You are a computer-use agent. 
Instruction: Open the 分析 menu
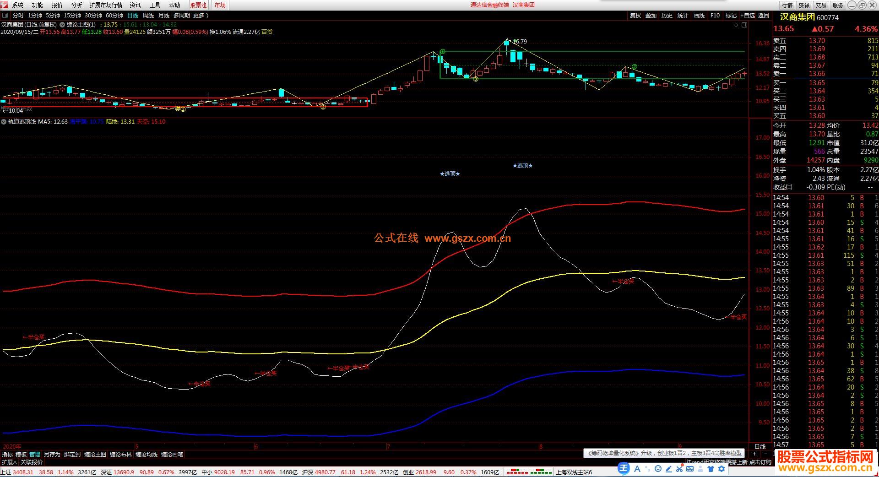tap(77, 5)
